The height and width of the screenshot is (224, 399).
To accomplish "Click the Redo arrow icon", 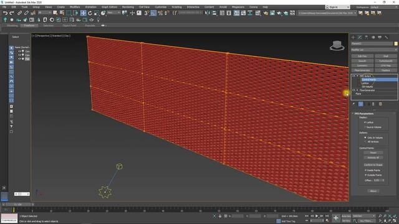I will tap(12, 12).
